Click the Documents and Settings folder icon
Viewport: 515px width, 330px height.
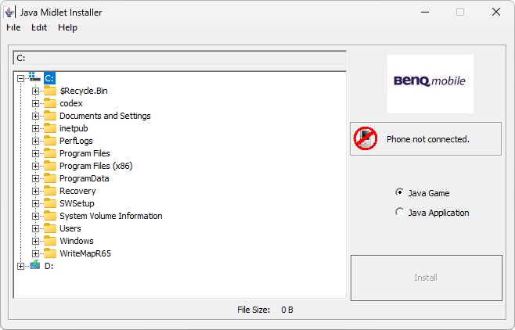pyautogui.click(x=50, y=116)
